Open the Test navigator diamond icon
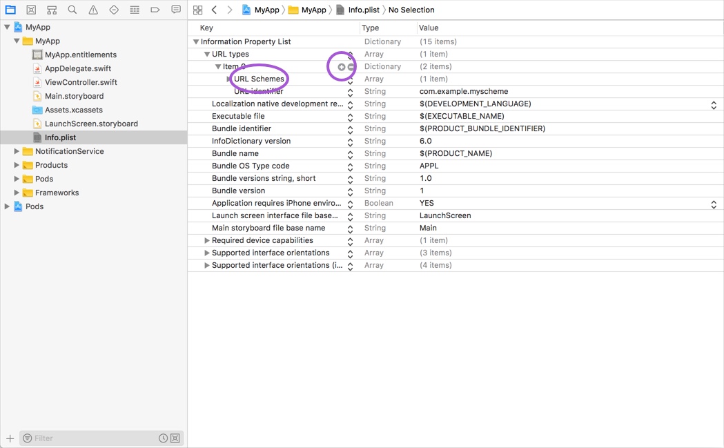The height and width of the screenshot is (448, 724). [114, 10]
